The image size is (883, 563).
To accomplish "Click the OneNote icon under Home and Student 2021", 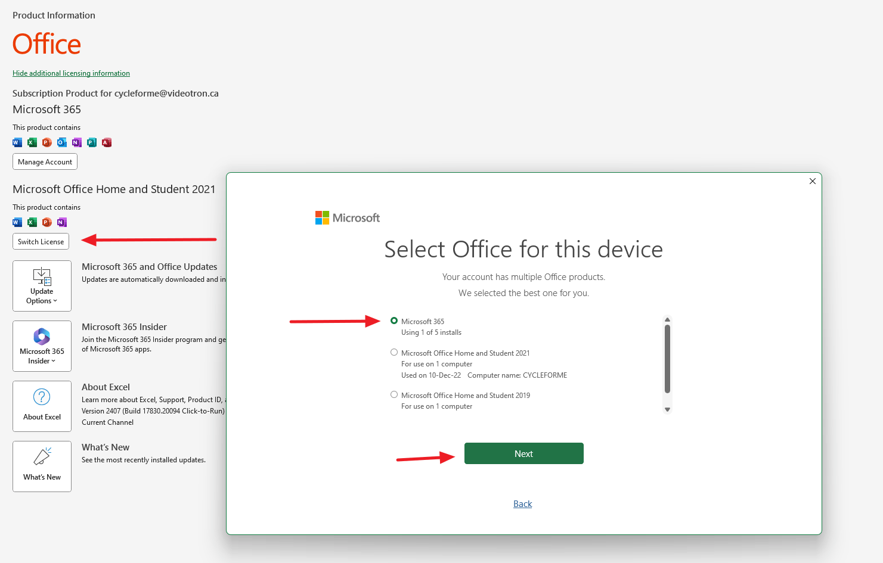I will 62,222.
